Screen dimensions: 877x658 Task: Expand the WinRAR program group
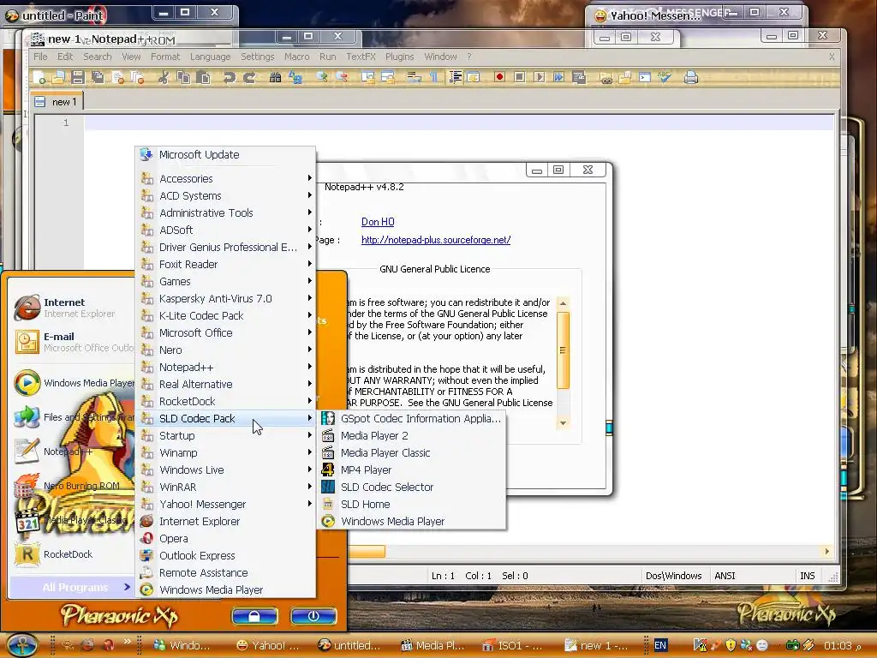point(226,487)
